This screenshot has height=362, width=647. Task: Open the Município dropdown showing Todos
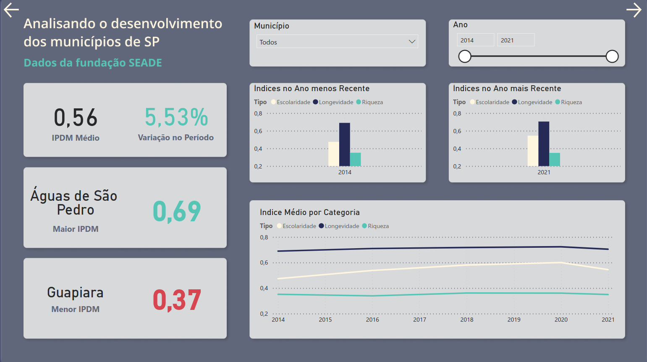coord(337,42)
